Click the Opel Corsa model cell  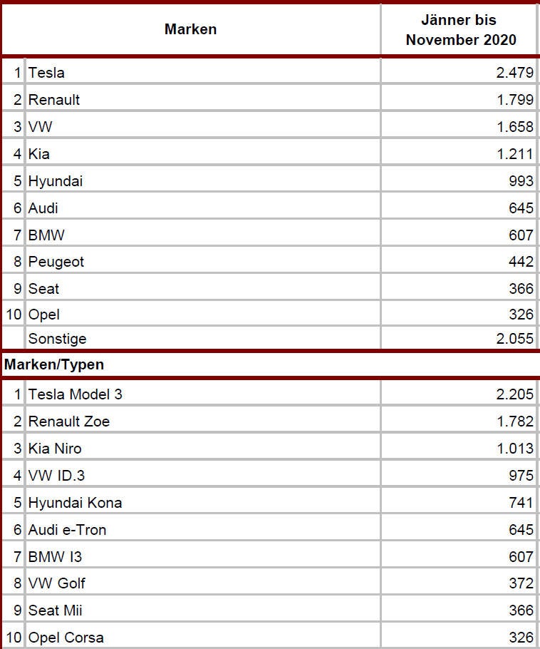[x=66, y=637]
